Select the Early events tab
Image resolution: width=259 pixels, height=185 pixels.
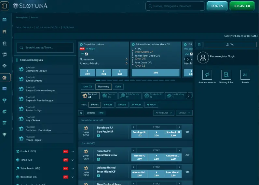pyautogui.click(x=118, y=86)
